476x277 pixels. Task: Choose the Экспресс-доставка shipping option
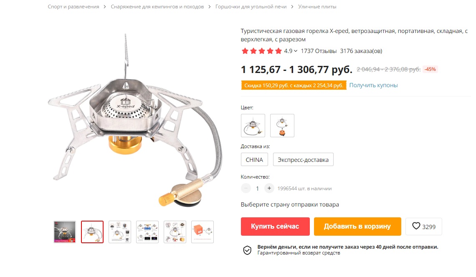(303, 160)
